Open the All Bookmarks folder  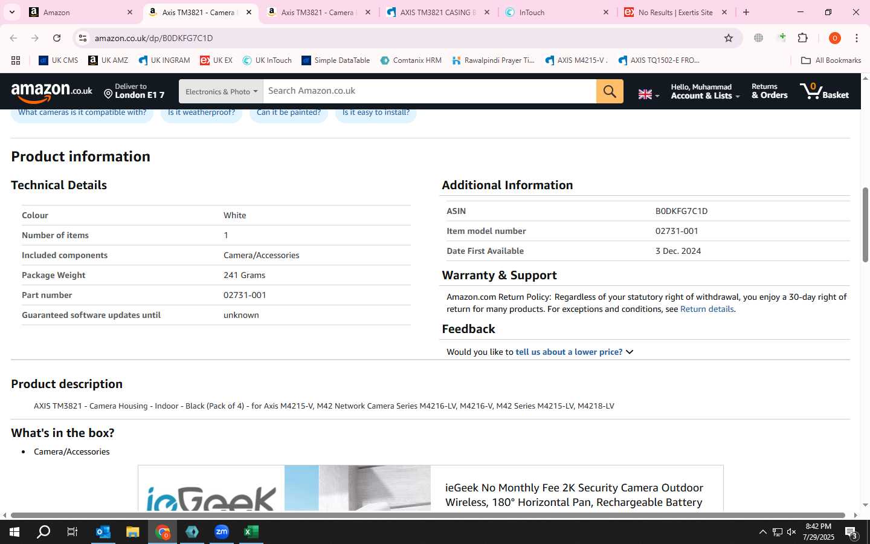pyautogui.click(x=831, y=60)
